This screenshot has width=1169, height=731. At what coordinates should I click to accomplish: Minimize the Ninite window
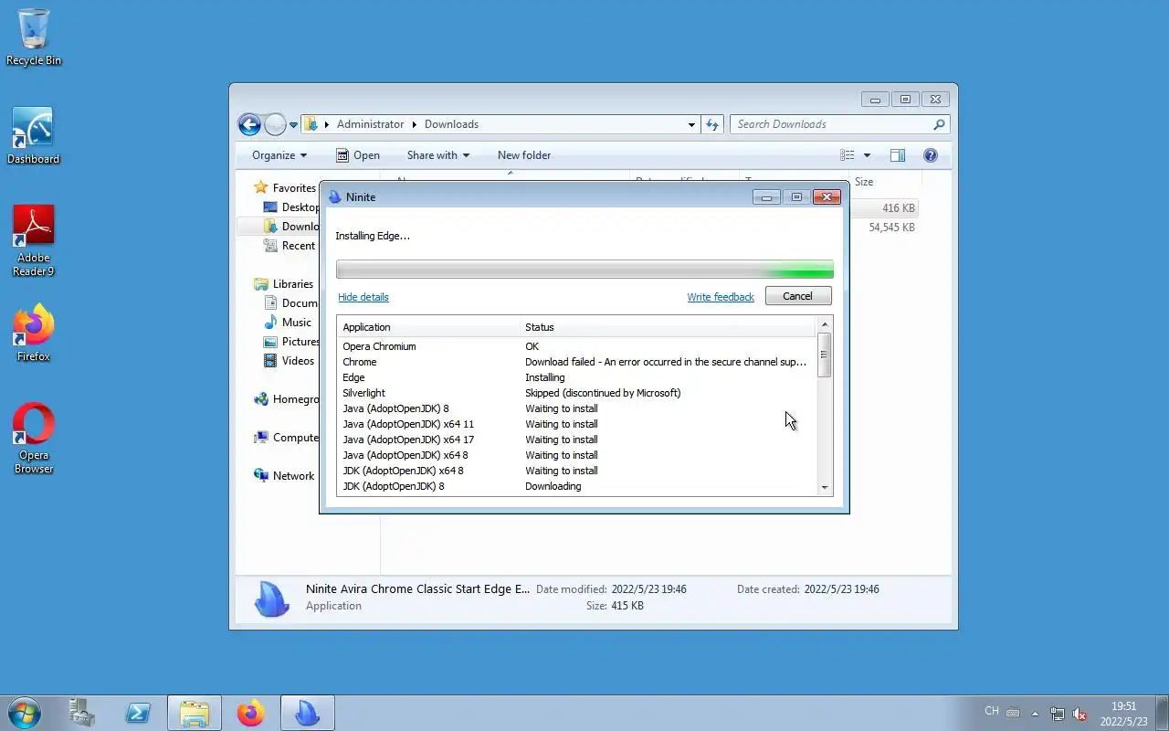point(766,197)
